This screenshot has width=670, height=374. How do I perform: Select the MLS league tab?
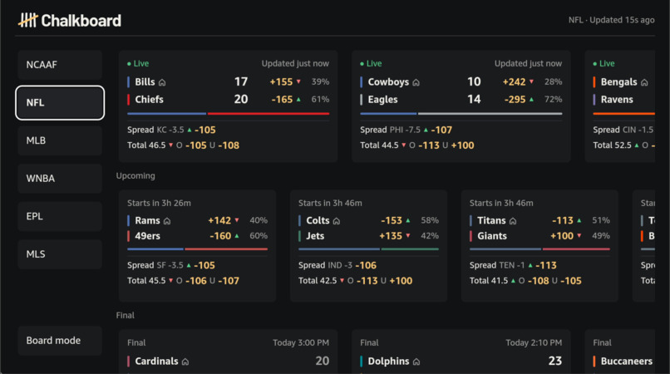(60, 254)
